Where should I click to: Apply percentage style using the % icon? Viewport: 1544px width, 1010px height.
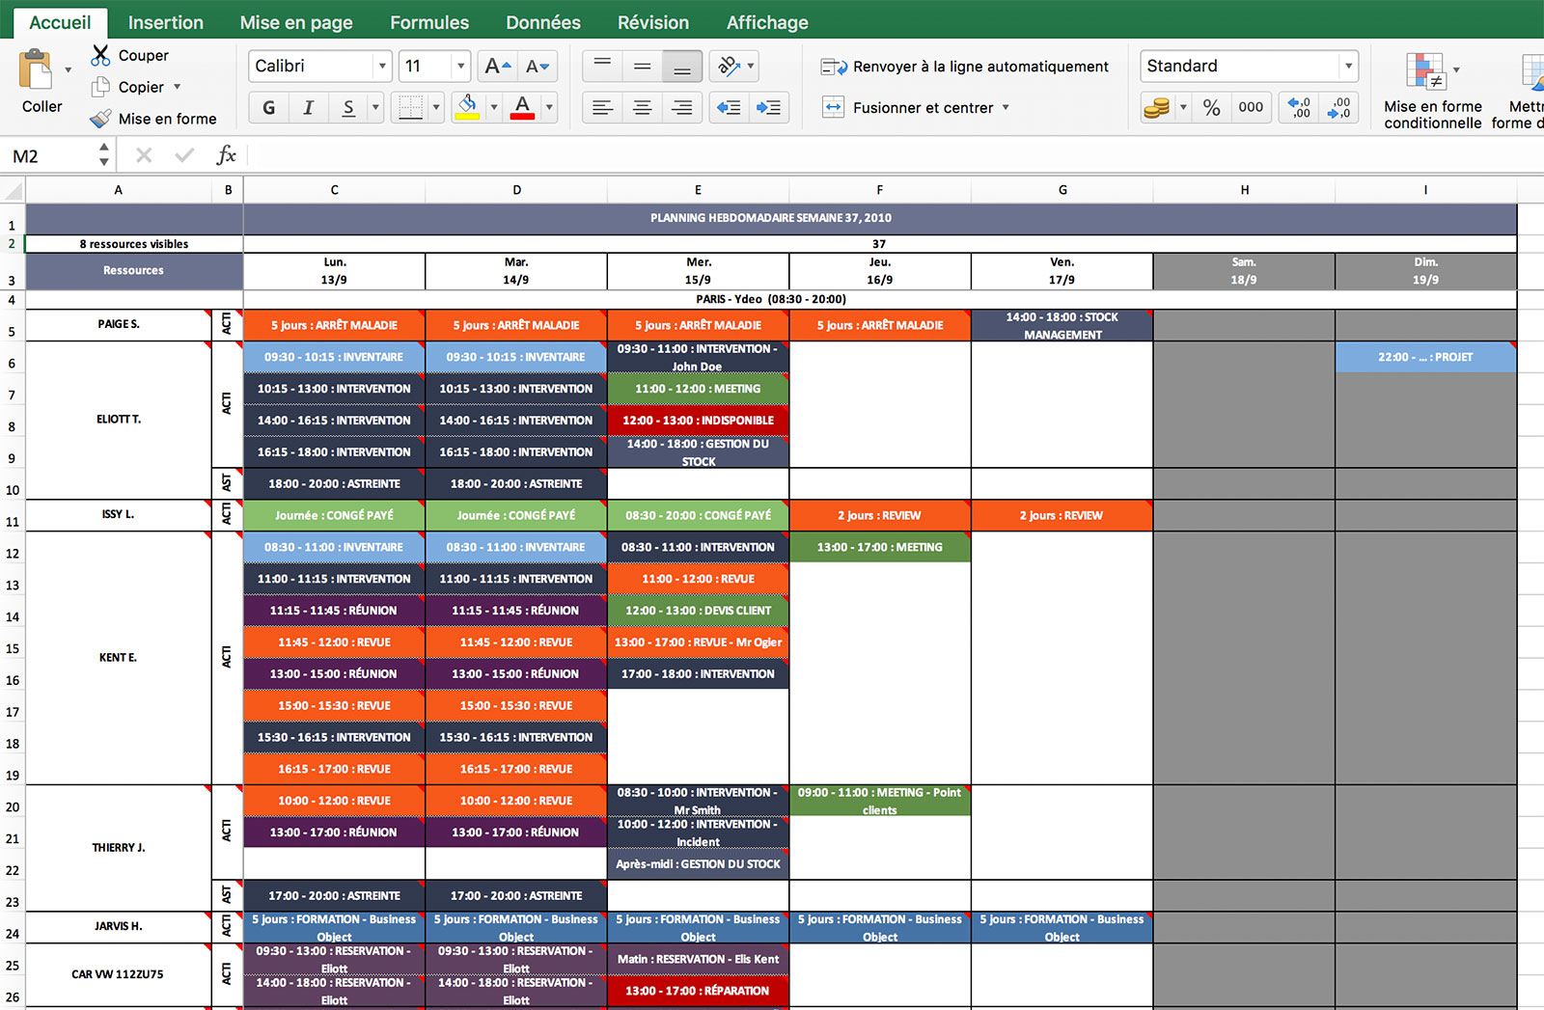pyautogui.click(x=1211, y=107)
